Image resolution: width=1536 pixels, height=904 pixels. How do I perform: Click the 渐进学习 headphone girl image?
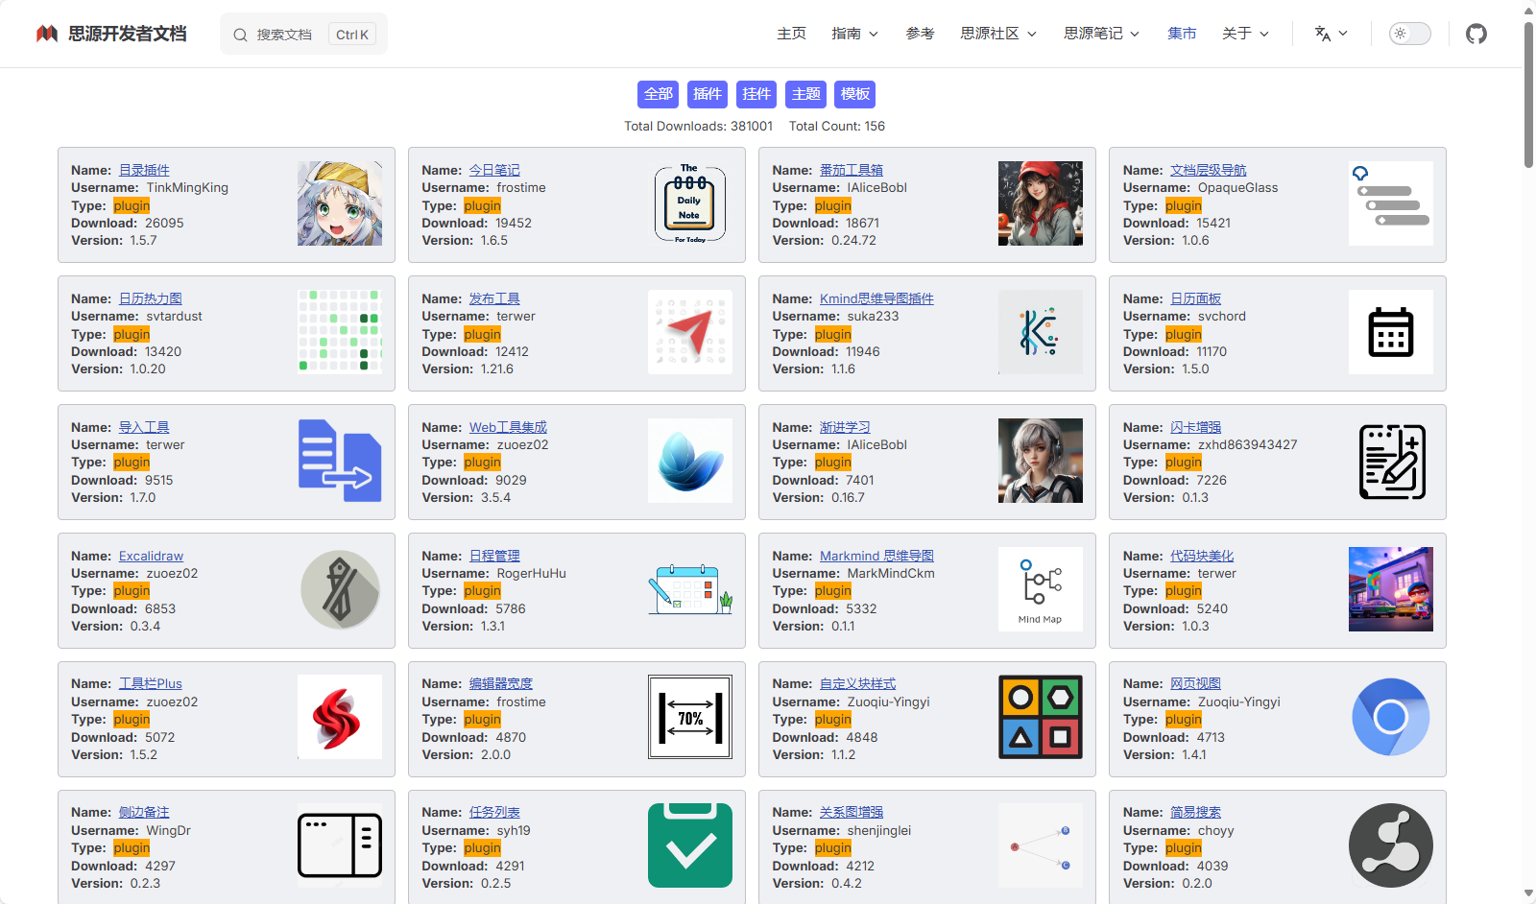pos(1041,461)
